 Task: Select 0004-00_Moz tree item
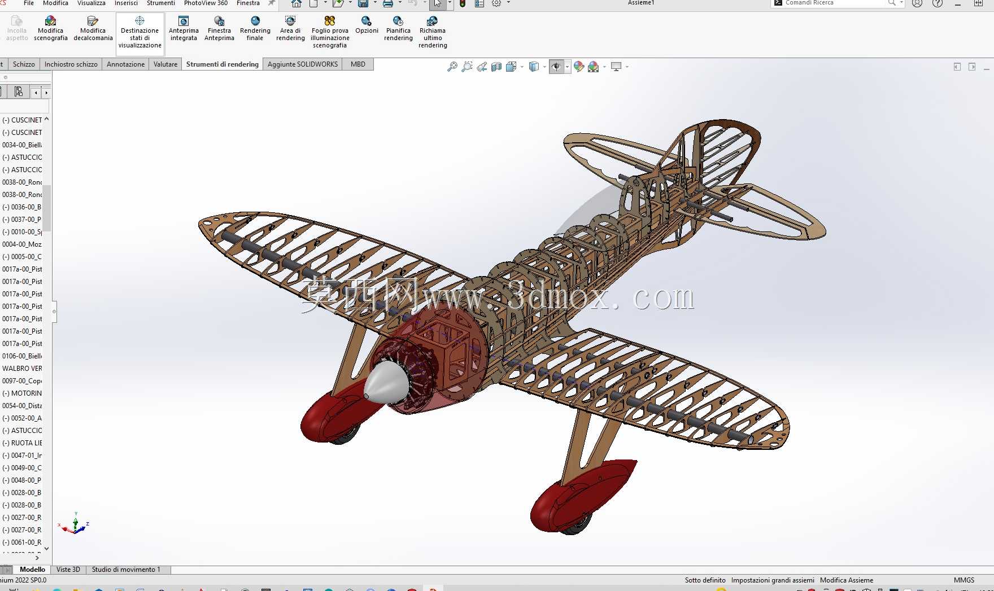pos(22,244)
